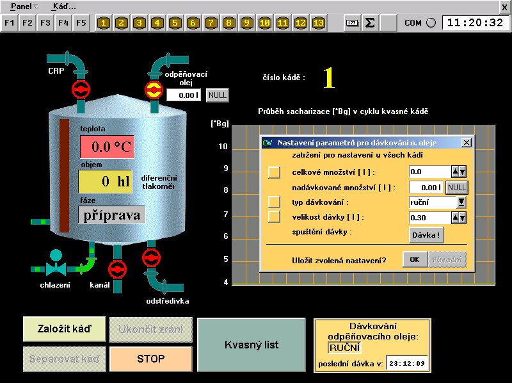Viewport: 512px width, 383px height.
Task: Click the celkové množství spinner arrows
Action: click(459, 172)
